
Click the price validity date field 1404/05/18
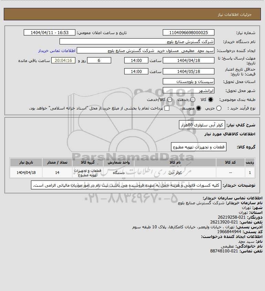pyautogui.click(x=188, y=71)
